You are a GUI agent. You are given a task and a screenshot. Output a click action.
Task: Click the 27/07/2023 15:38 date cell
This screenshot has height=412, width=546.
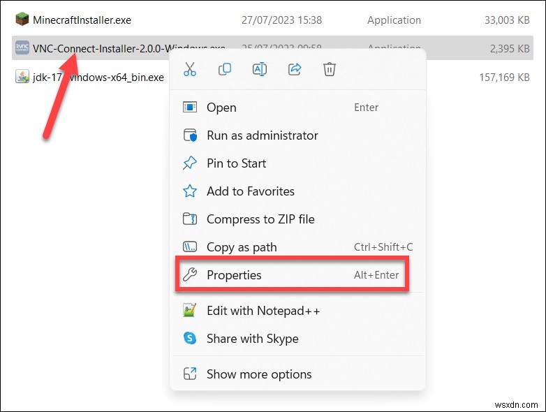pyautogui.click(x=281, y=20)
